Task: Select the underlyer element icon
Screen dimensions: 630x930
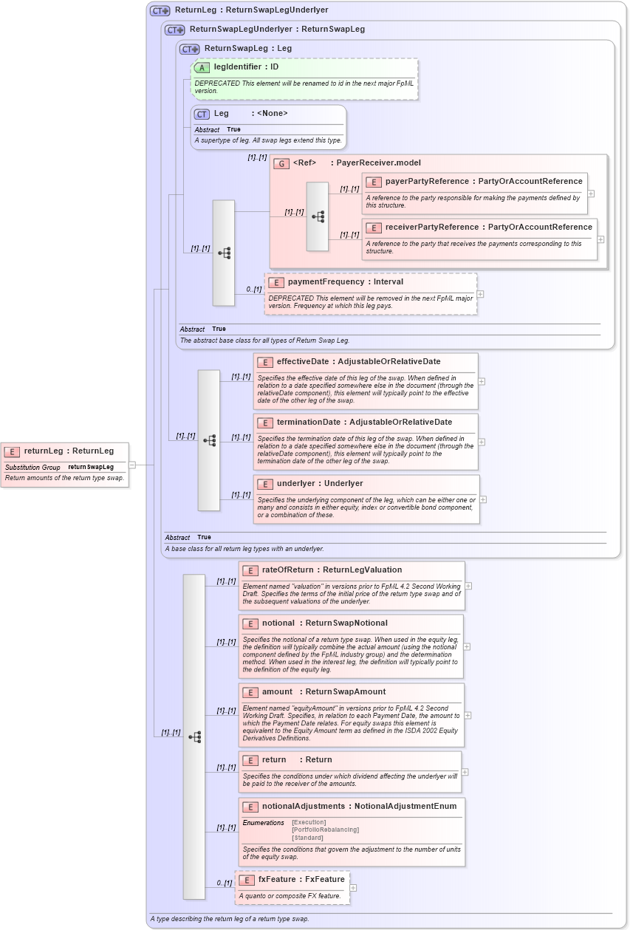Action: tap(264, 484)
